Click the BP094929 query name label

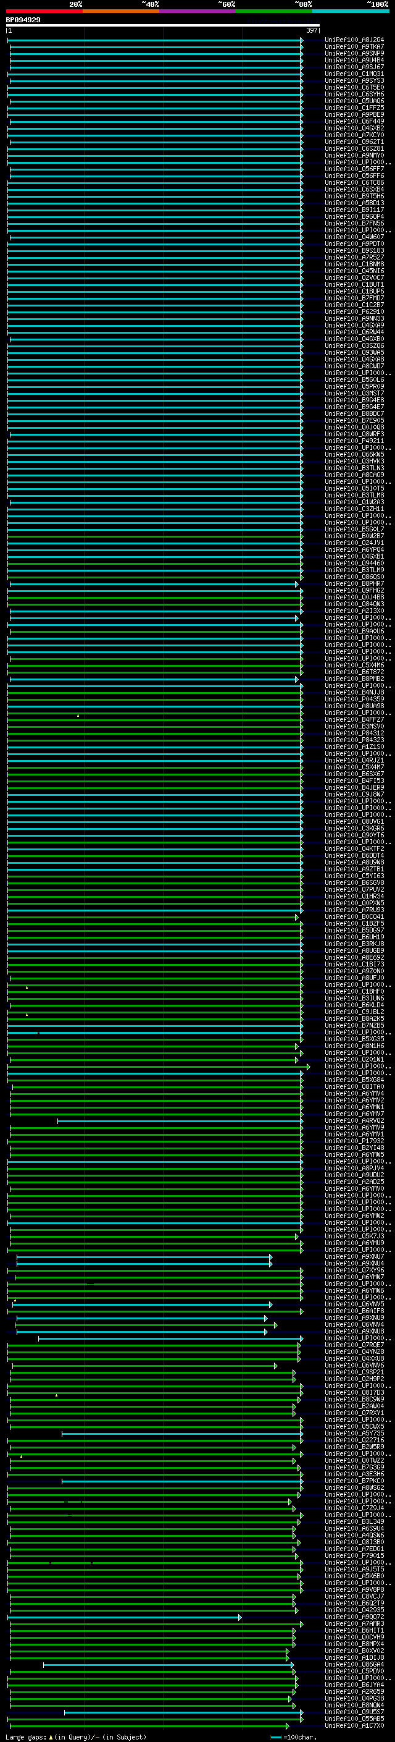pos(23,20)
